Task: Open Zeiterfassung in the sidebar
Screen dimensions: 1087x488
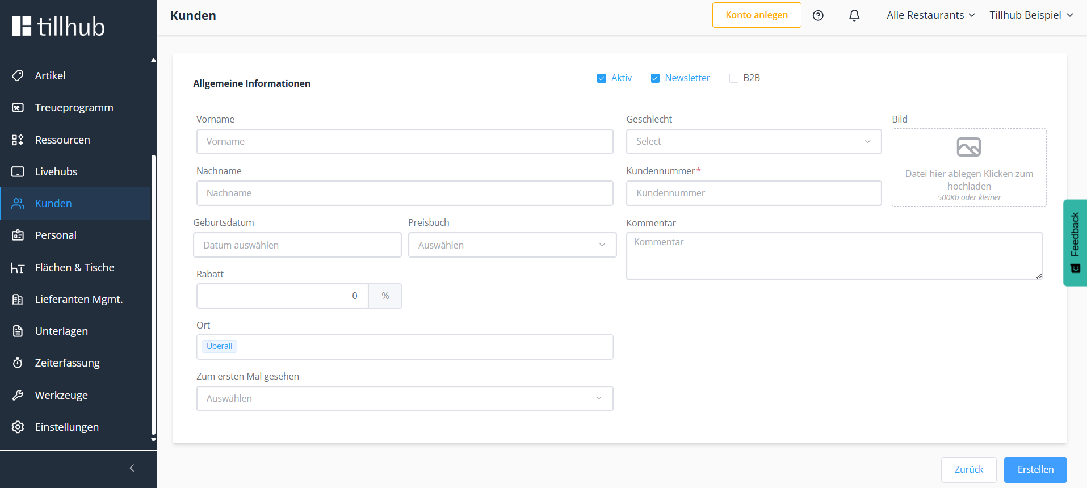Action: point(75,363)
